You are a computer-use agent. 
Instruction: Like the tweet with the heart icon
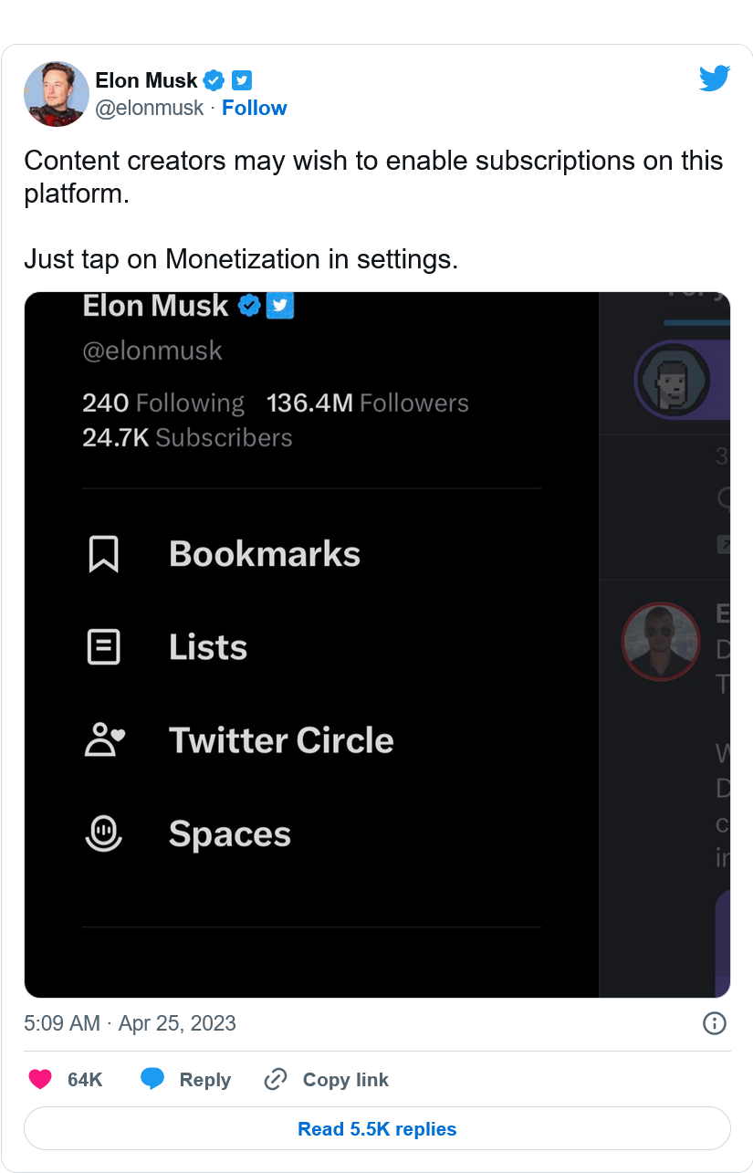(x=40, y=1080)
